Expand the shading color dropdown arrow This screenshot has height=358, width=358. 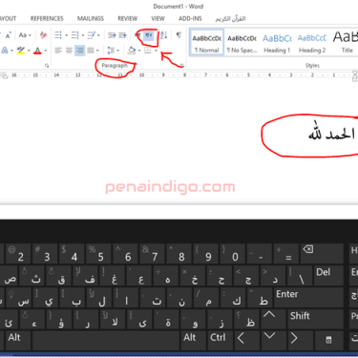pyautogui.click(x=139, y=51)
